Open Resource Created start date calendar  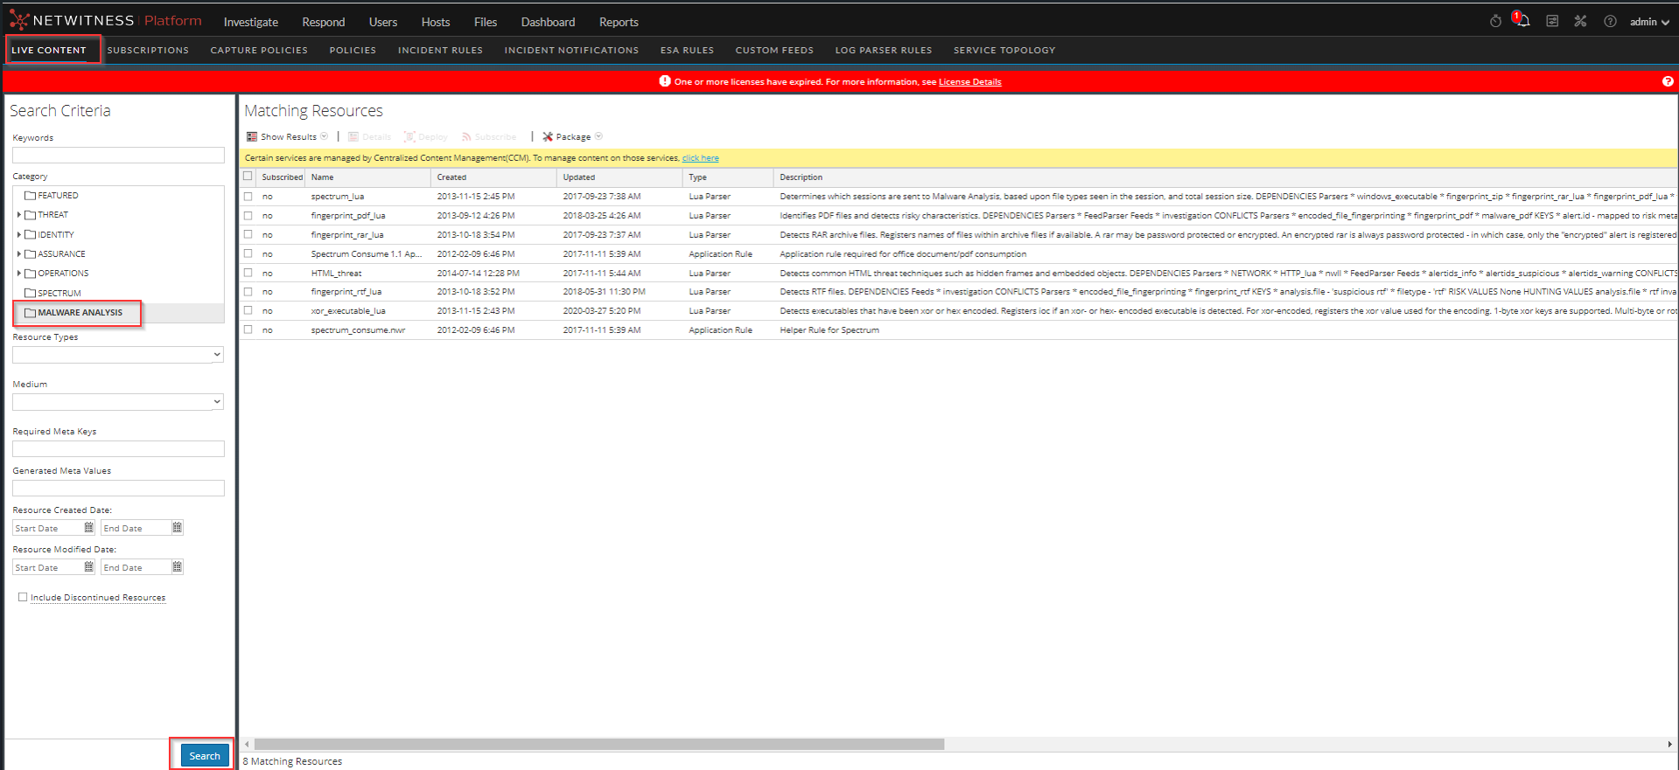tap(88, 527)
